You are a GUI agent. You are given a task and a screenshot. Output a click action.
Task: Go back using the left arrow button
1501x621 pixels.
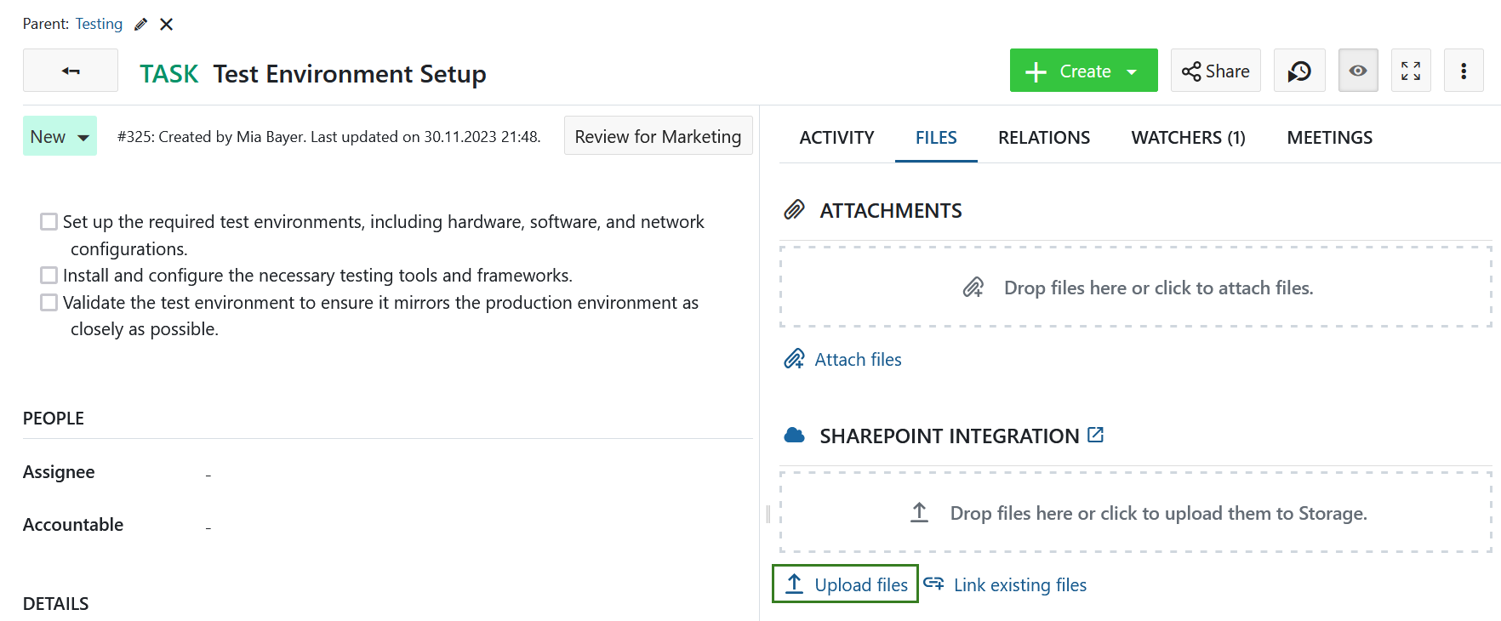click(x=71, y=71)
